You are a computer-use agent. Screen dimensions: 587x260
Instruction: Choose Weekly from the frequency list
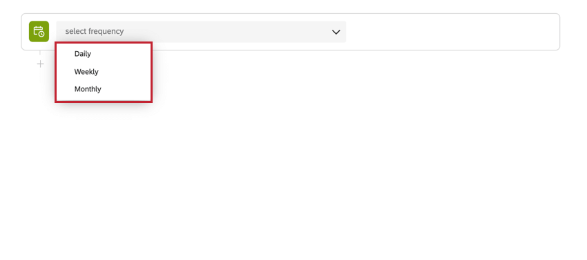(x=104, y=71)
